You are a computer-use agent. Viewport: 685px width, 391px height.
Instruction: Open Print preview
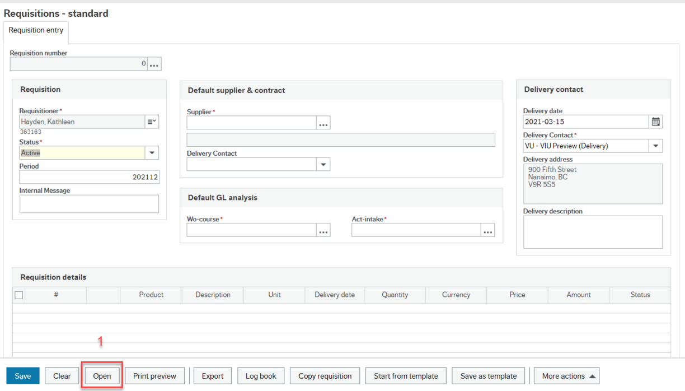coord(154,376)
